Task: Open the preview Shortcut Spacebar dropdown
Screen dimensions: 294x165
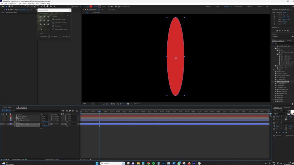Action: click(x=281, y=36)
